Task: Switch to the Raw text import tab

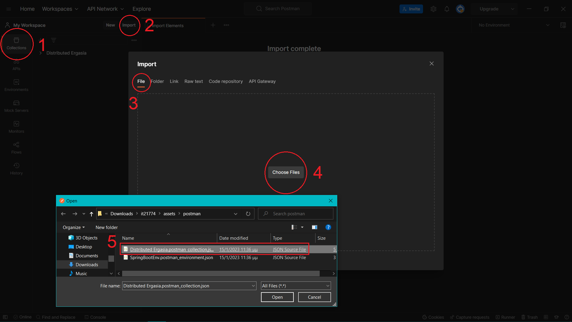Action: click(193, 81)
